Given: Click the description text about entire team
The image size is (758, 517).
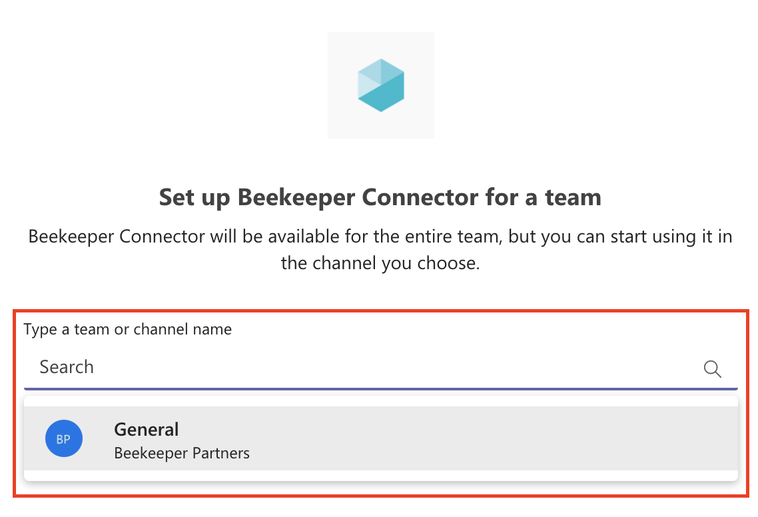Looking at the screenshot, I should (x=380, y=249).
